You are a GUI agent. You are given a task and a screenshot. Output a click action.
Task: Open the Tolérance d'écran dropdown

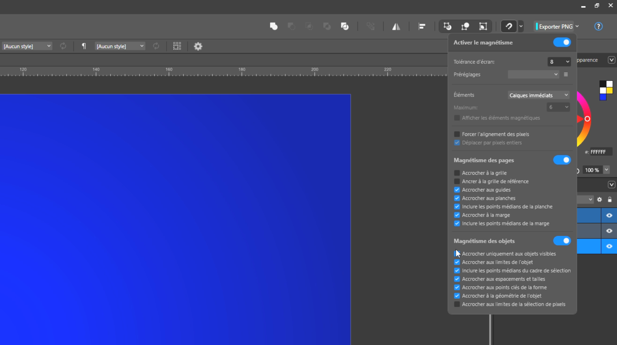point(559,62)
